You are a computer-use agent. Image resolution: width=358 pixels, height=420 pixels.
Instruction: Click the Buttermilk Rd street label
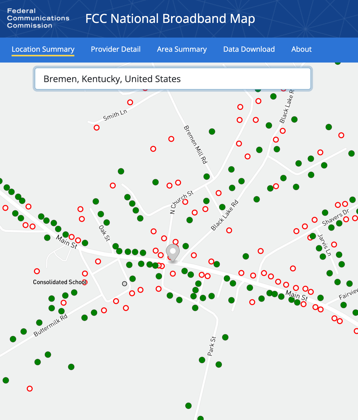coord(51,325)
